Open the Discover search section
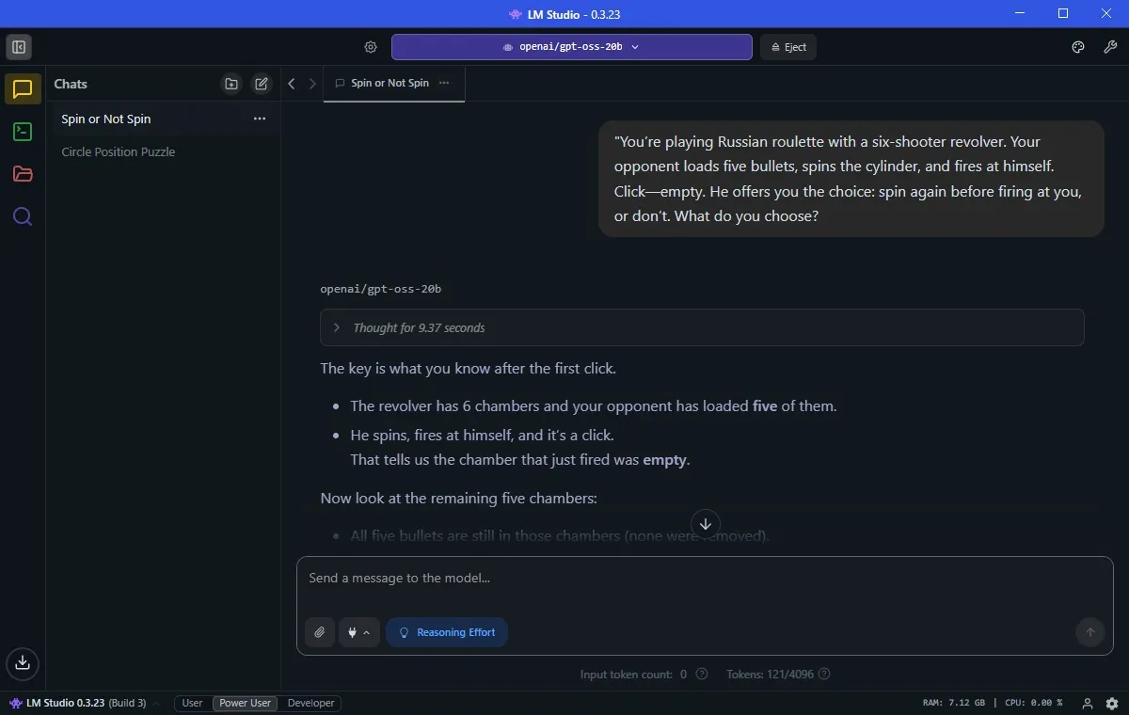 (23, 217)
